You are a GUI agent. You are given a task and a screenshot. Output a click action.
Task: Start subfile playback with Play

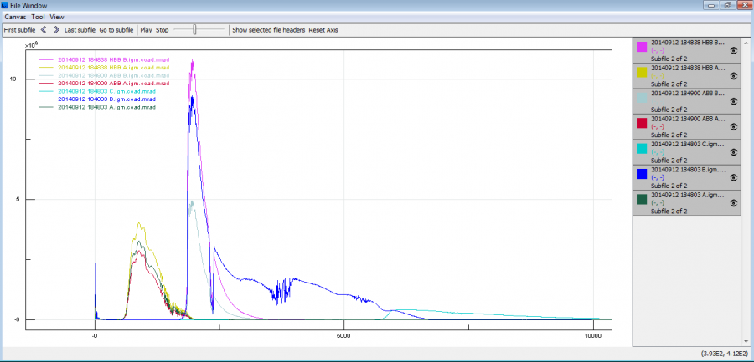point(146,30)
